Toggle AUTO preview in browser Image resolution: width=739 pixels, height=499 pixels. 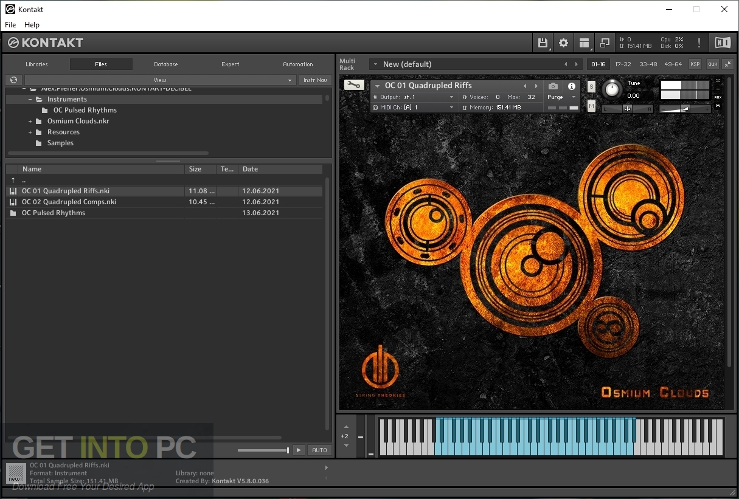click(x=319, y=450)
